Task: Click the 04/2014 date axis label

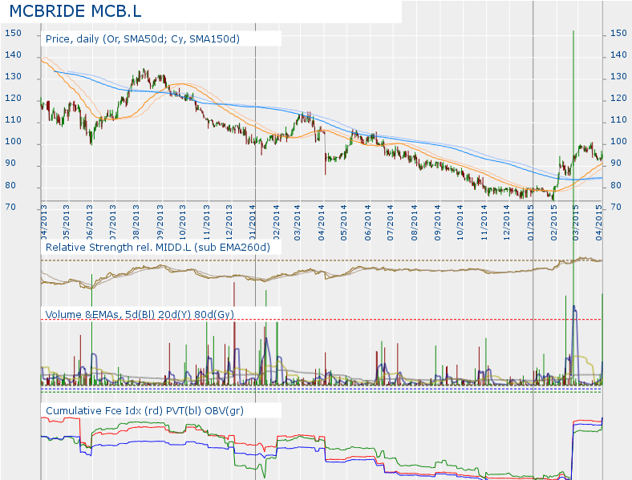Action: (x=322, y=223)
